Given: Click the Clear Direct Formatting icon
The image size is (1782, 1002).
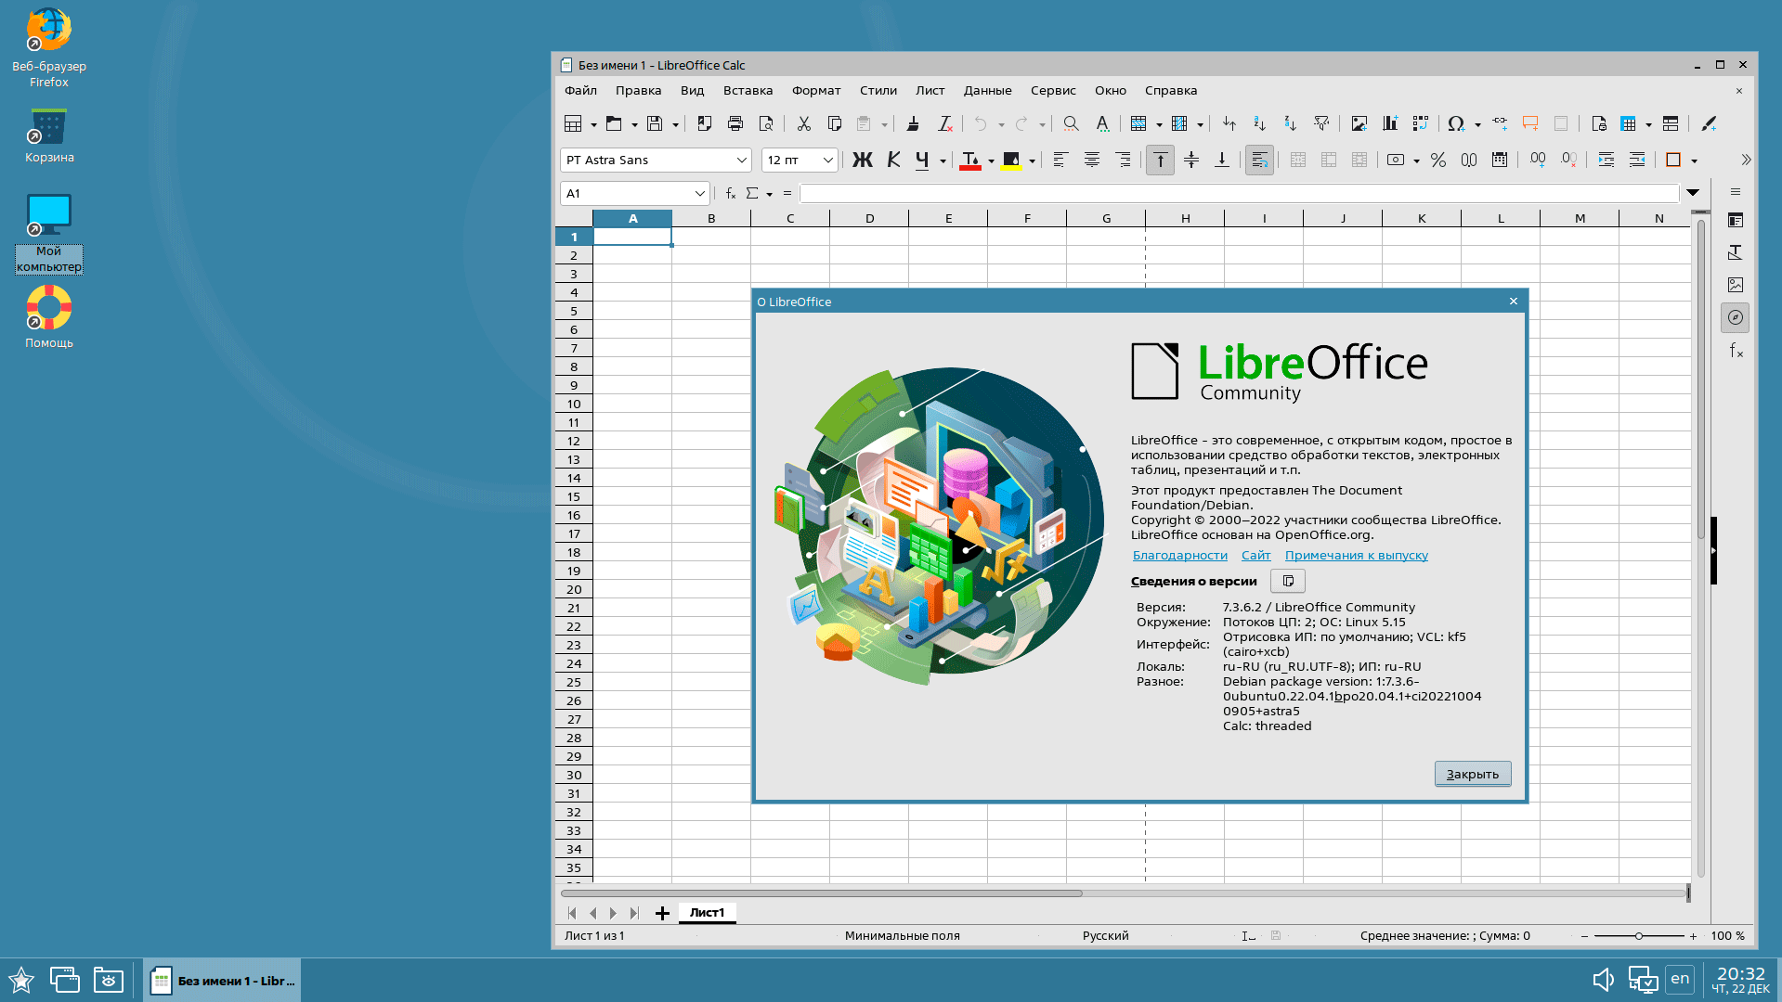Looking at the screenshot, I should (944, 123).
